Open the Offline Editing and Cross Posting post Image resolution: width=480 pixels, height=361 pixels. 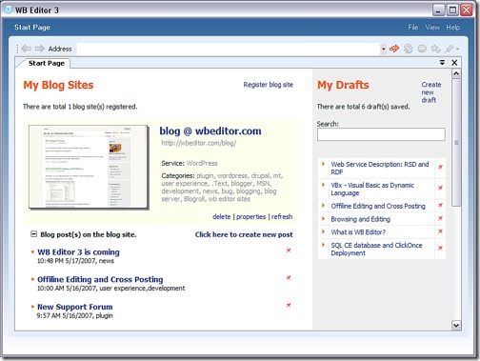(100, 279)
